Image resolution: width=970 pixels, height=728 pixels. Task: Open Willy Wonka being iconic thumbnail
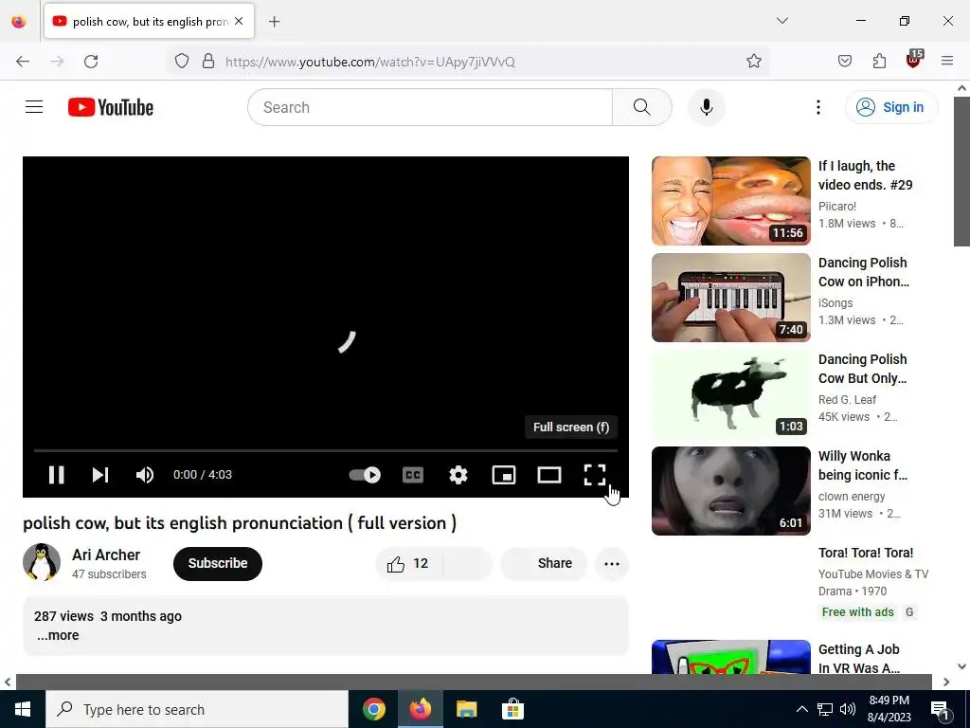coord(730,490)
